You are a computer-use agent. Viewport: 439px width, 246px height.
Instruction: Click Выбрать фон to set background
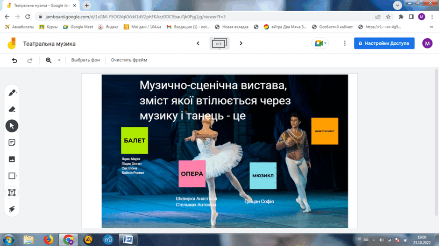pos(85,60)
